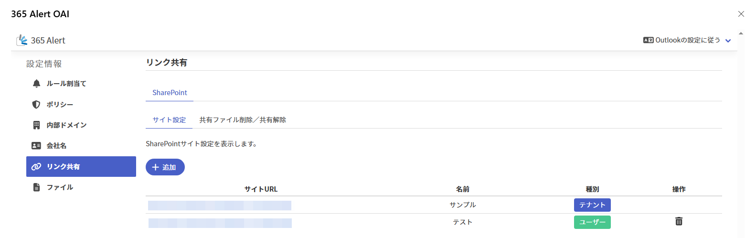This screenshot has height=238, width=756.
Task: Click the scrollbar up arrow
Action: (741, 33)
